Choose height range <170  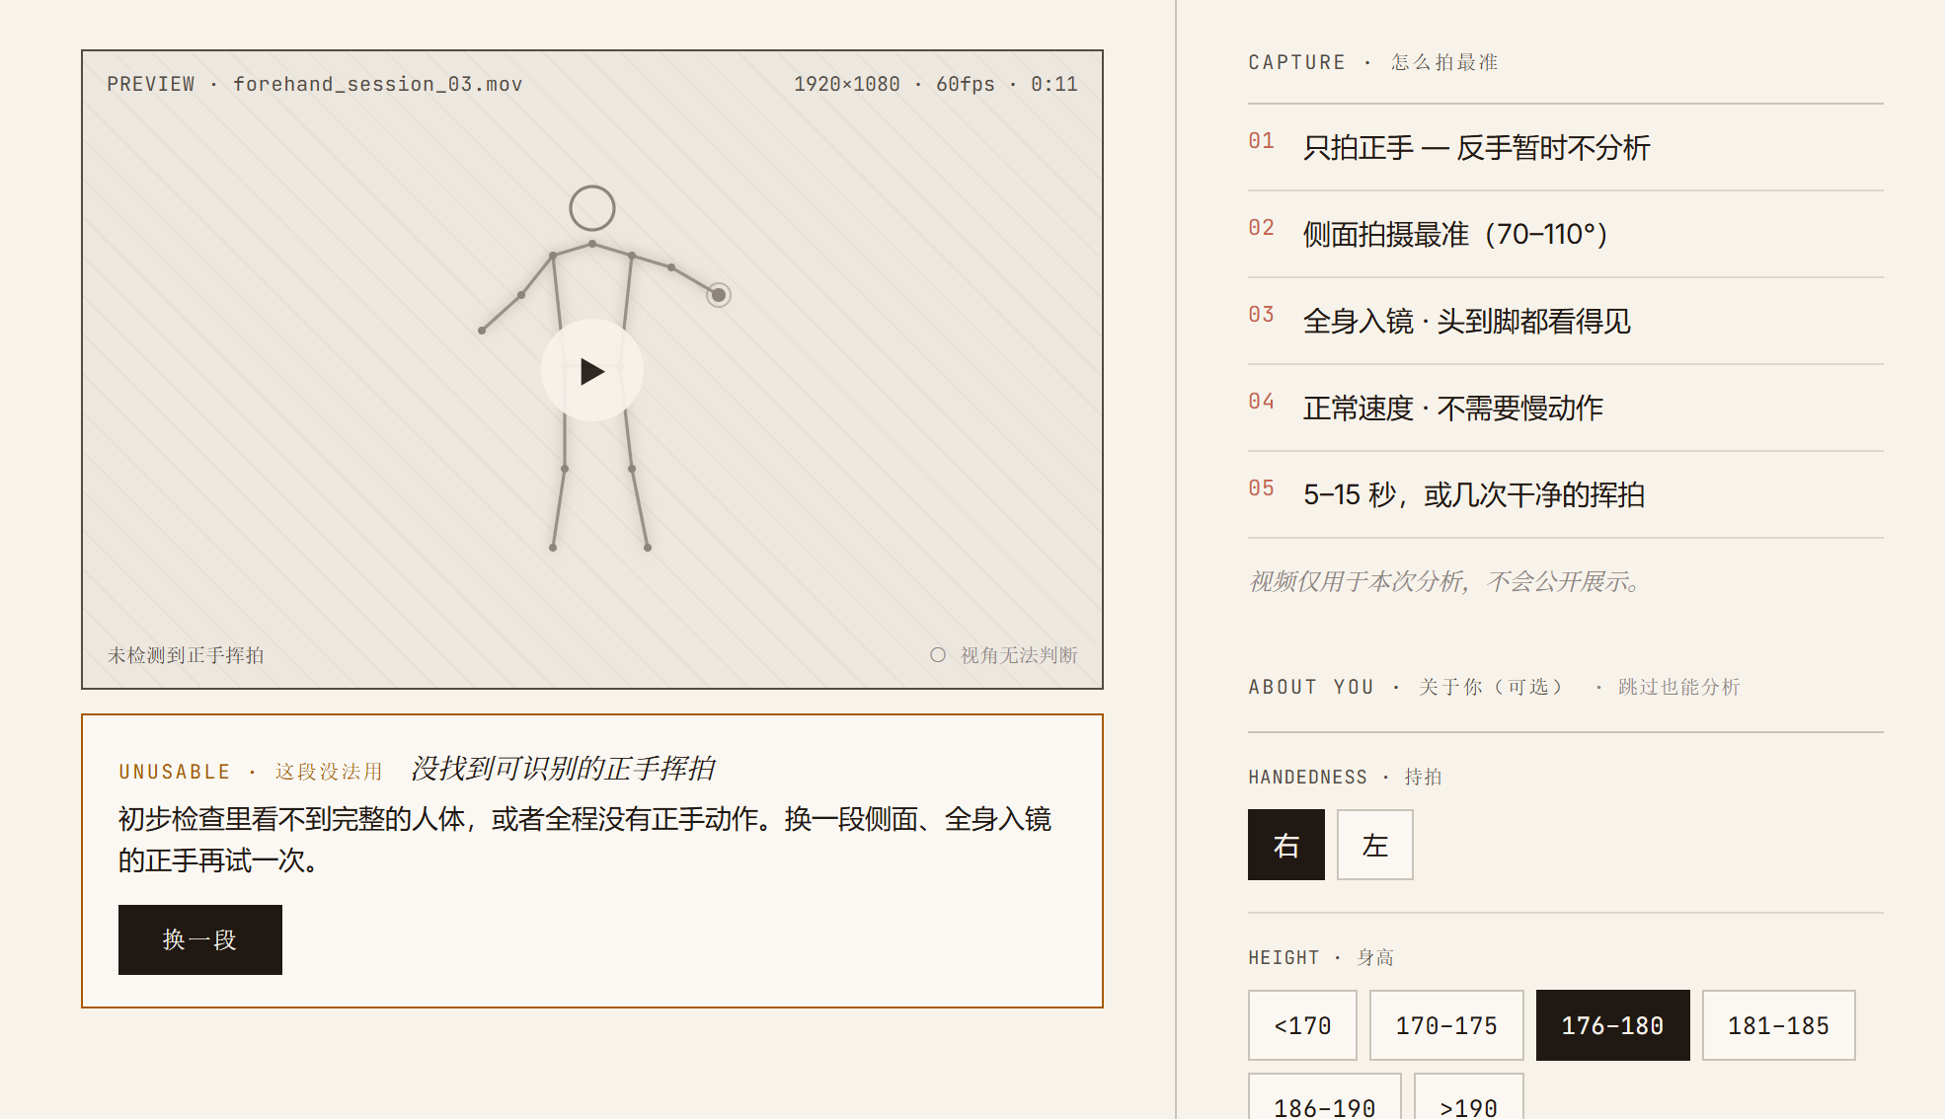point(1302,1025)
